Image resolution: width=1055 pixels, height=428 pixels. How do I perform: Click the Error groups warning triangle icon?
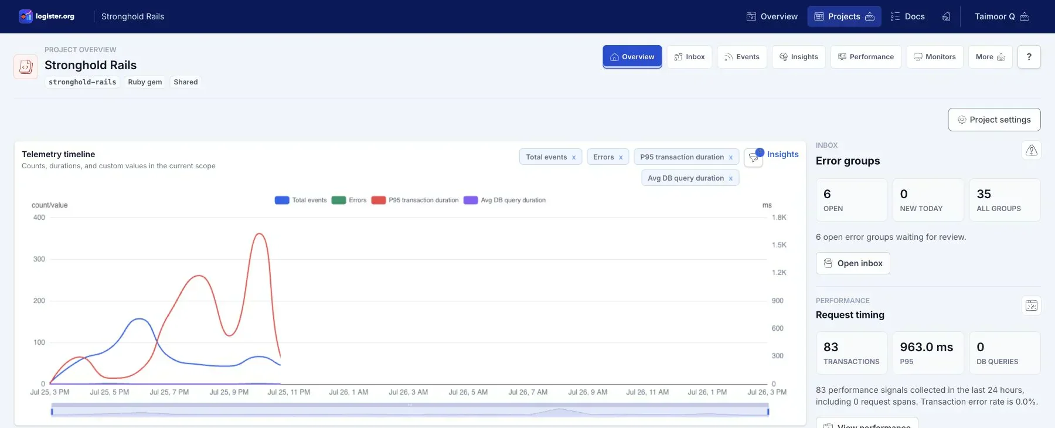[1032, 151]
